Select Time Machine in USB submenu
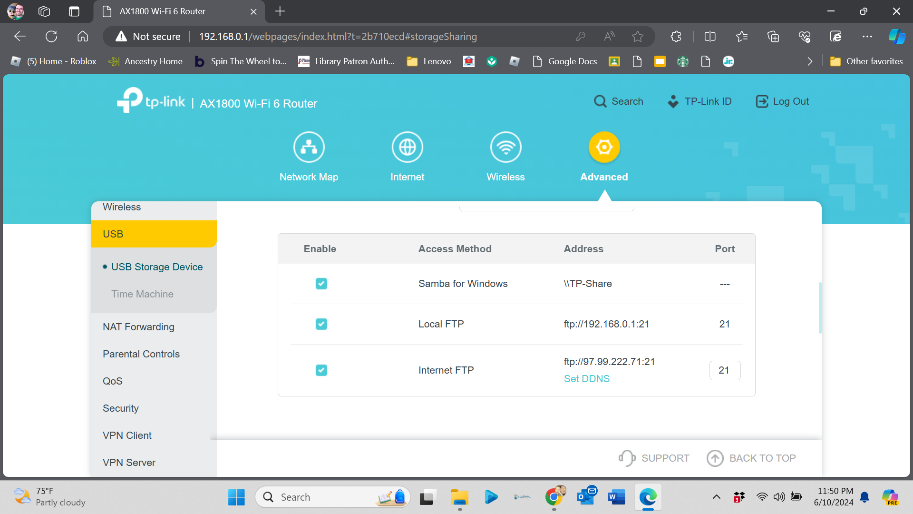This screenshot has height=514, width=913. 142,294
